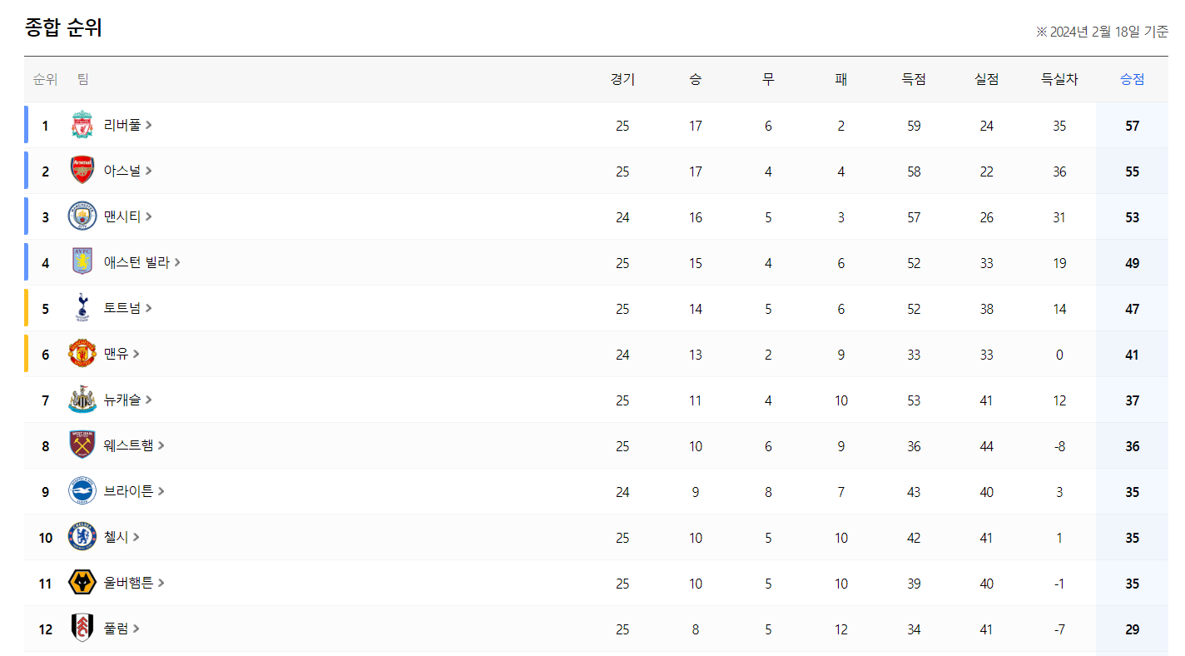Image resolution: width=1185 pixels, height=656 pixels.
Task: Click the Arsenal club crest
Action: 82,171
